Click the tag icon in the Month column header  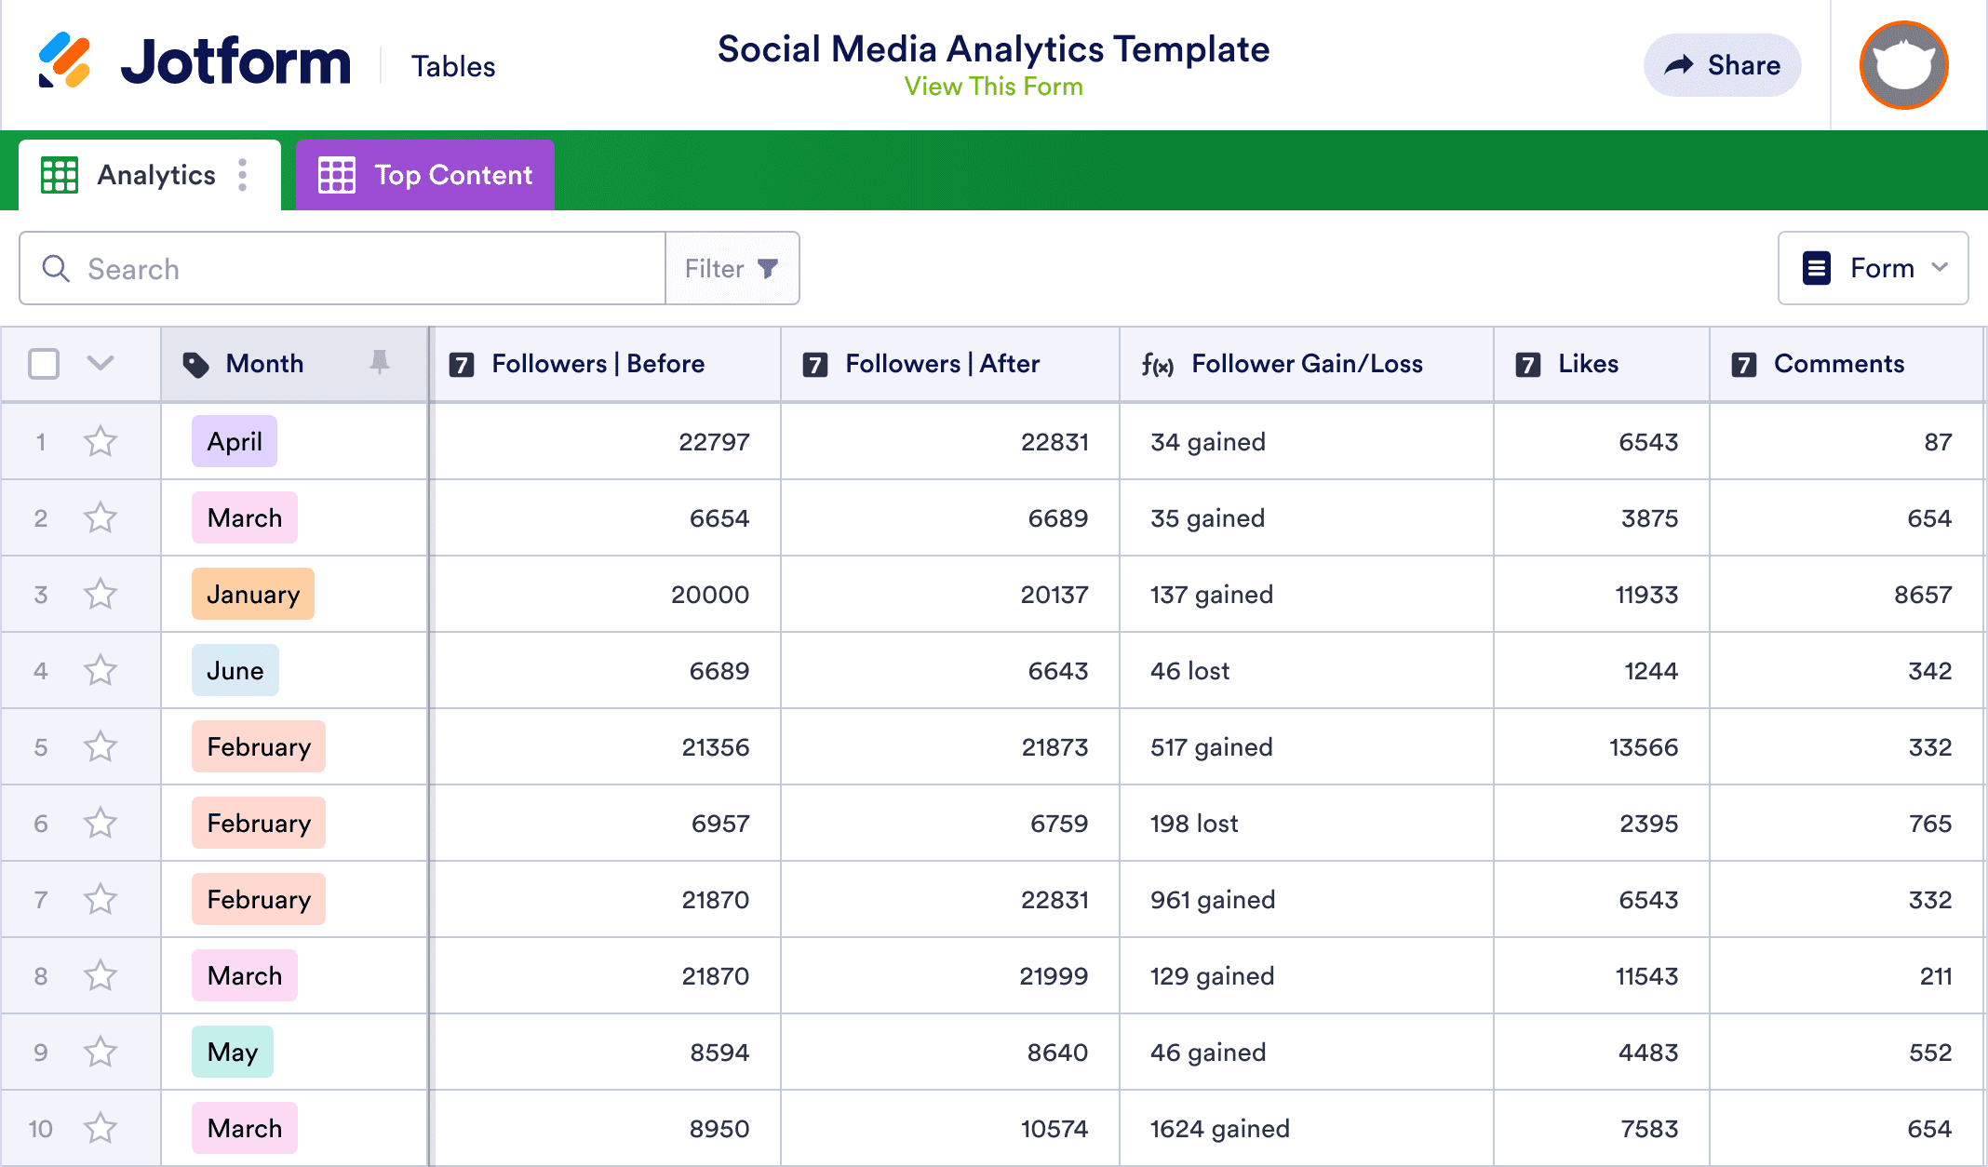tap(196, 364)
